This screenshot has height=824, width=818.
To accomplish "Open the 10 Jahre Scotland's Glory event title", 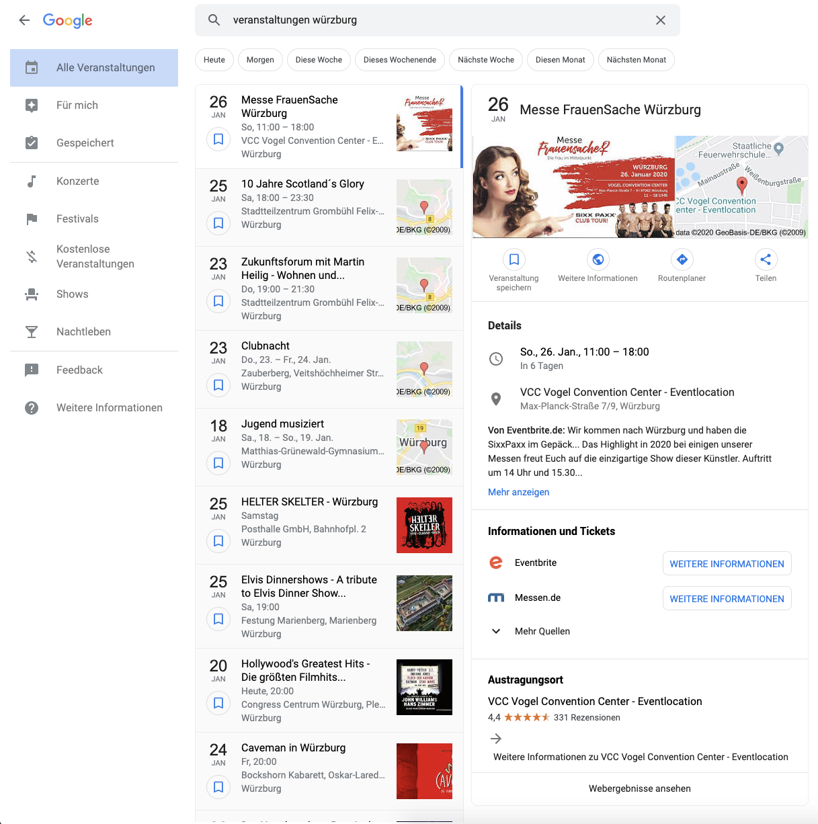I will 302,184.
